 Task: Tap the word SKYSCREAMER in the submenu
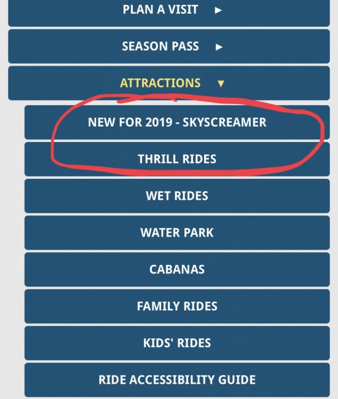pos(224,122)
